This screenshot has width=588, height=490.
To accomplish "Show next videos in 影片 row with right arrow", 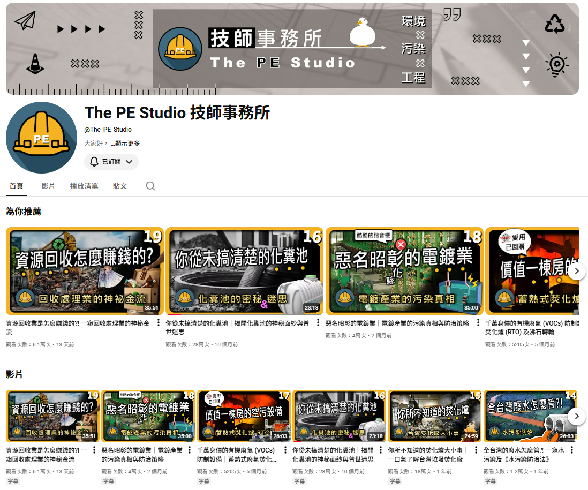I will (x=577, y=416).
